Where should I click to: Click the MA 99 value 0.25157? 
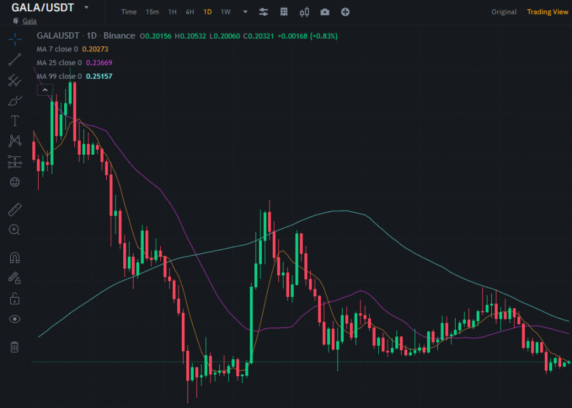point(99,76)
